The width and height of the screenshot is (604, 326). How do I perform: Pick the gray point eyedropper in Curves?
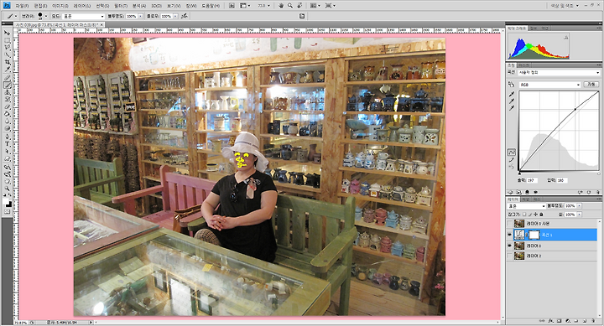coord(512,101)
